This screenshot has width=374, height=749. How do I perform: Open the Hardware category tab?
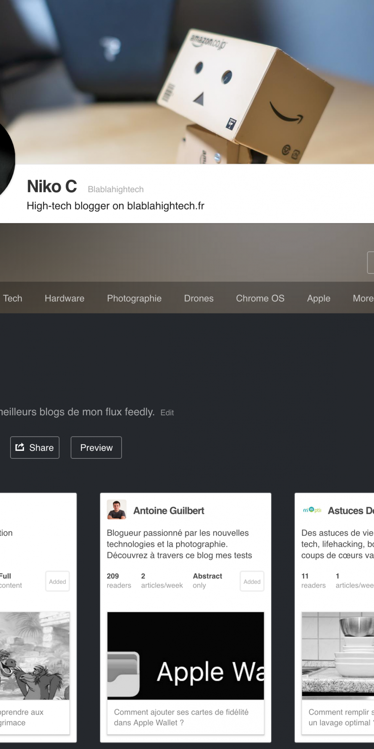coord(65,298)
